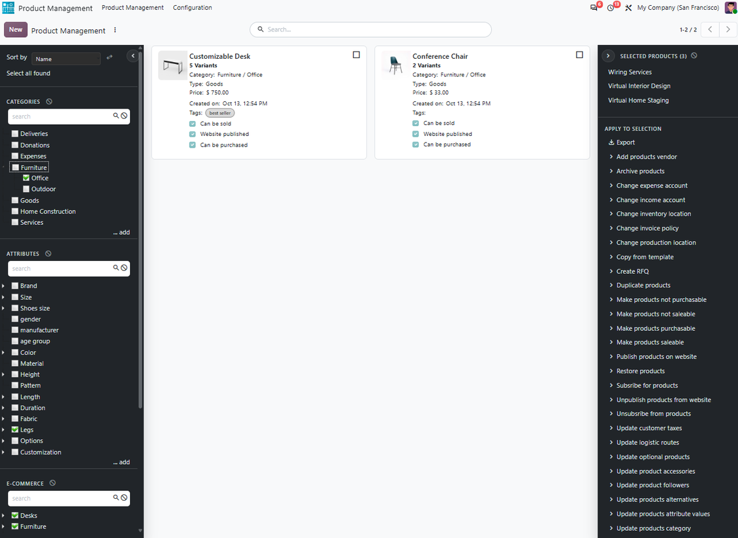Go to previous page of products
The height and width of the screenshot is (538, 738).
click(x=710, y=29)
